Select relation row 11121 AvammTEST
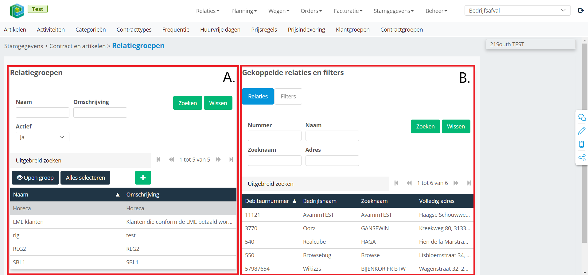The width and height of the screenshot is (588, 275). 358,215
